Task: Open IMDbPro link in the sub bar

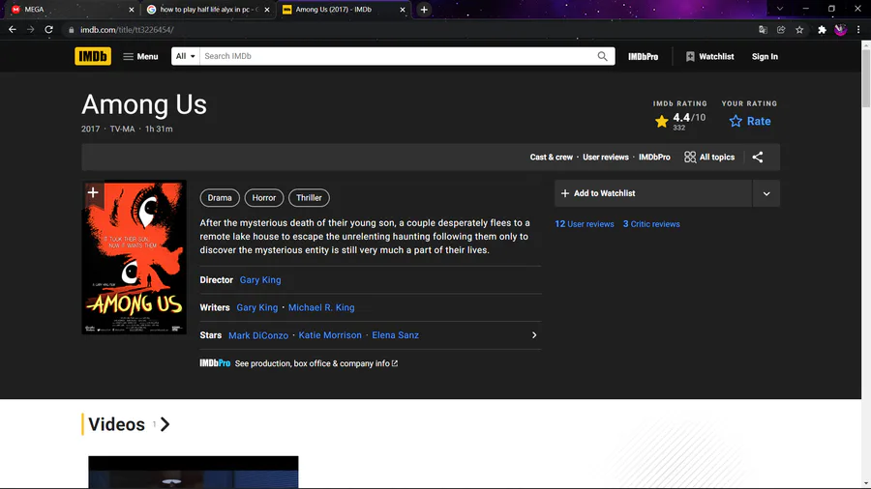Action: (x=654, y=157)
